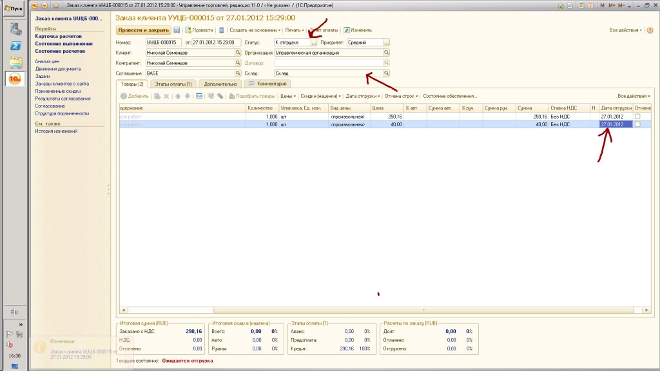Open the Комментарий tab
This screenshot has height=371, width=660.
click(x=268, y=84)
